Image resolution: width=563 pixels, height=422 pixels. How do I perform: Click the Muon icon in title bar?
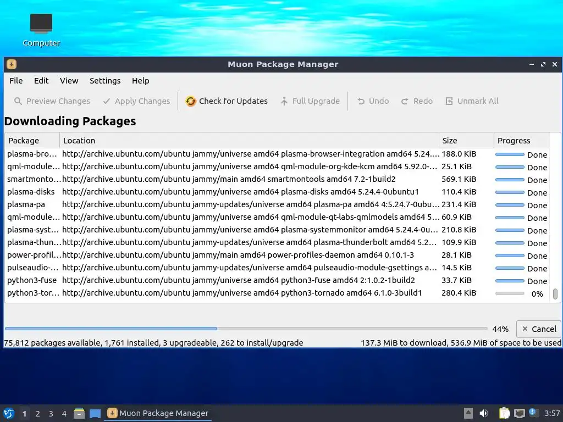point(12,64)
